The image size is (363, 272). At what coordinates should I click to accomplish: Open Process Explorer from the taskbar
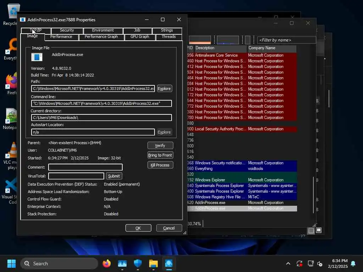coord(169,263)
